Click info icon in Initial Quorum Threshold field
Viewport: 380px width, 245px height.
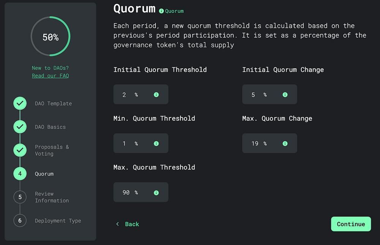156,95
